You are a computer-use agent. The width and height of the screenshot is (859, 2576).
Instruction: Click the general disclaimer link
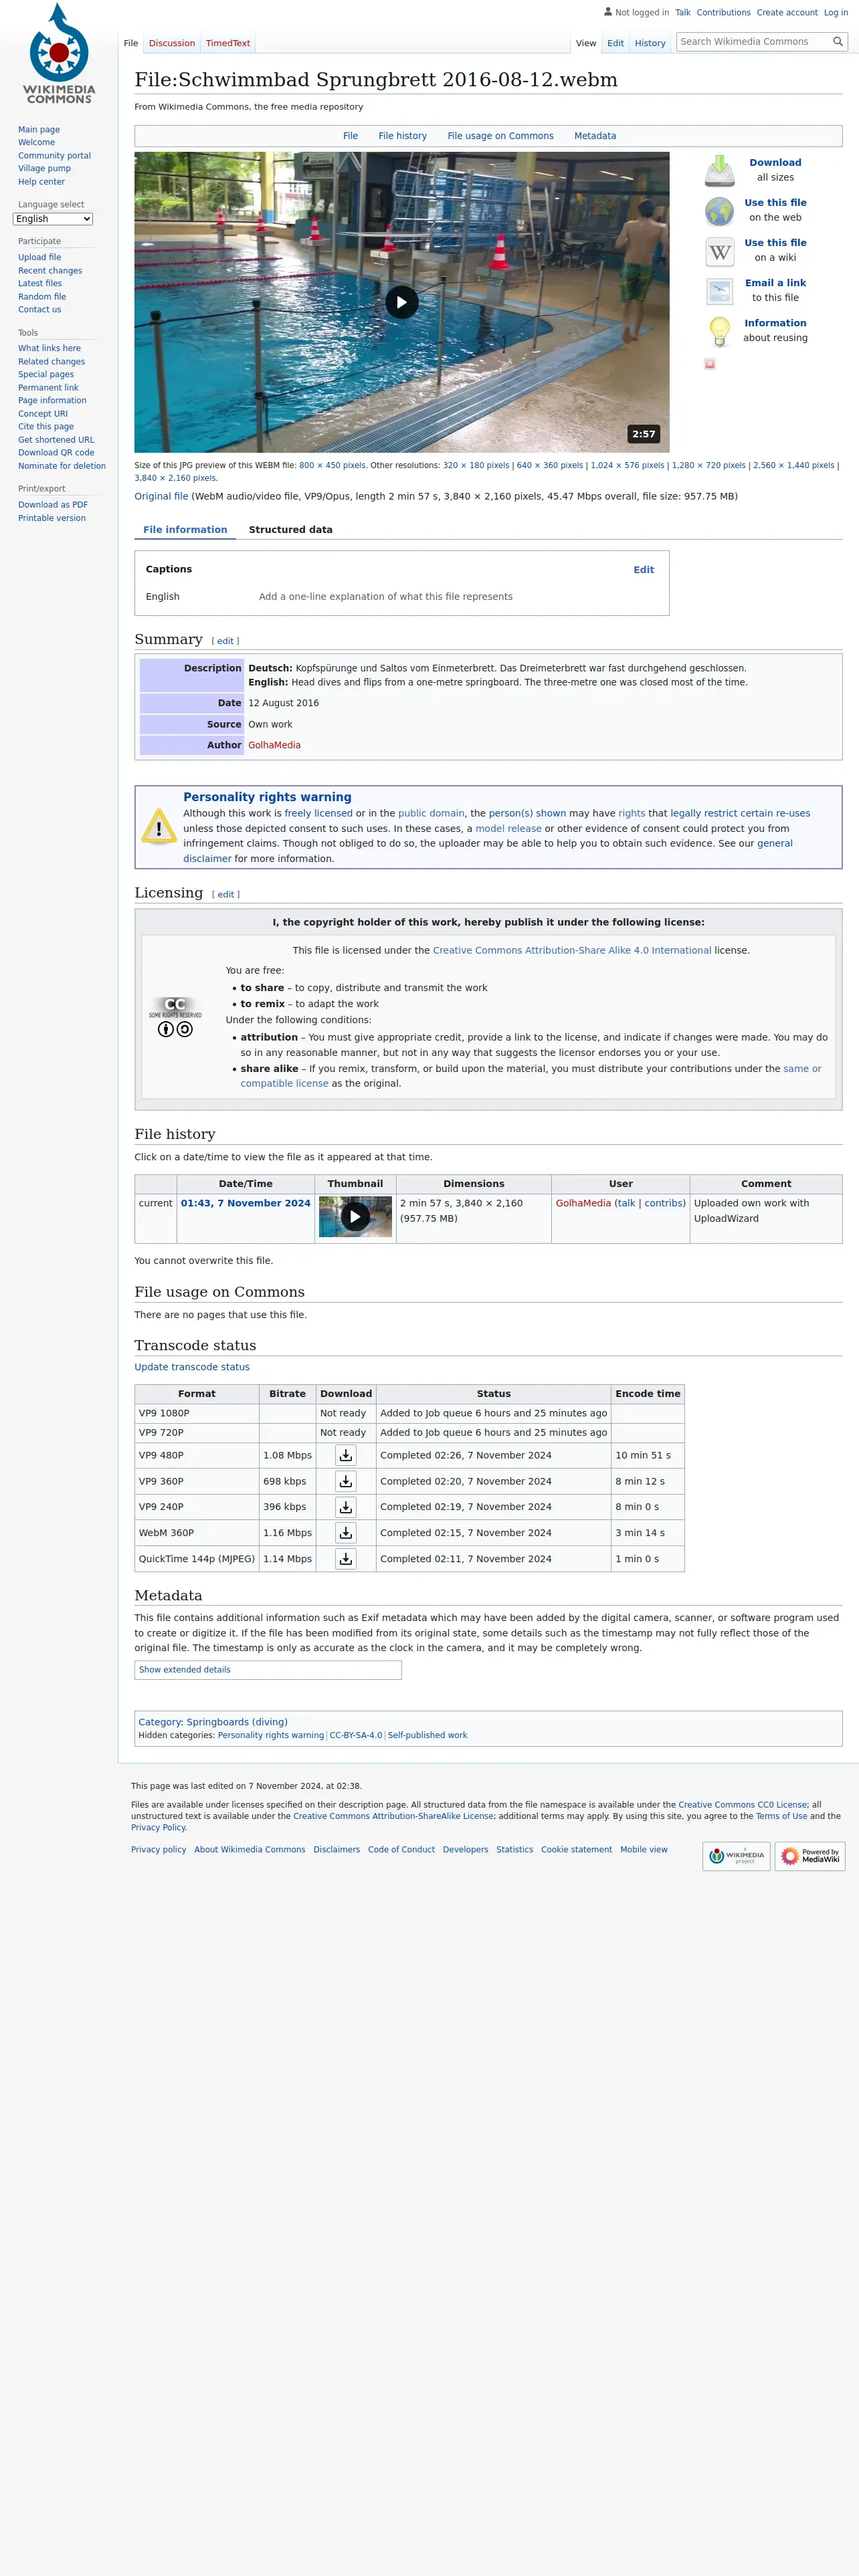488,851
